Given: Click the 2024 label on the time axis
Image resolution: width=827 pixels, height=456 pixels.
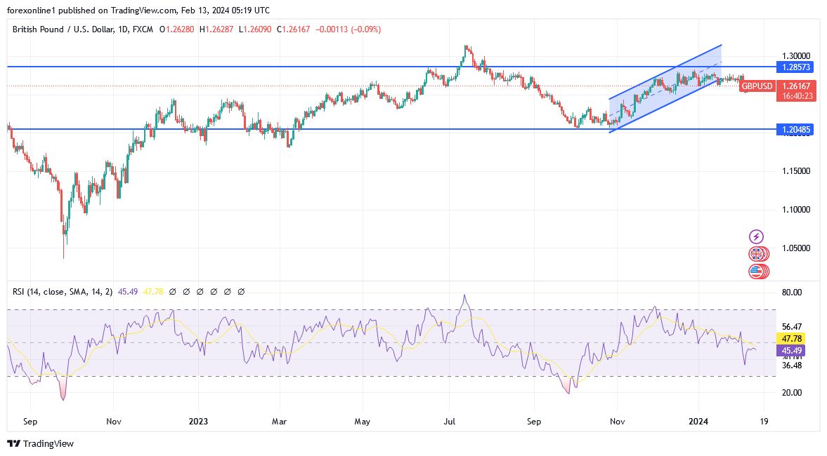Looking at the screenshot, I should [698, 422].
